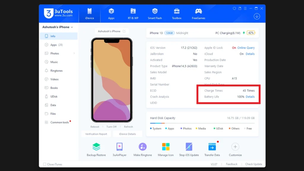Click the iPhone14,5 (A2633) product type
Screen dimensions: 304x171
click(x=184, y=66)
